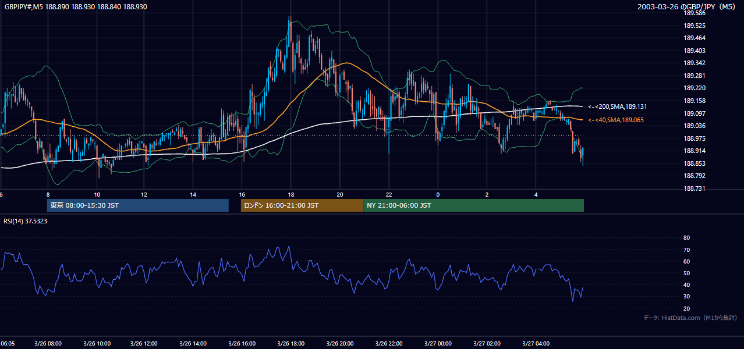The width and height of the screenshot is (744, 349).
Task: Click RSI axis level 80
Action: (686, 238)
